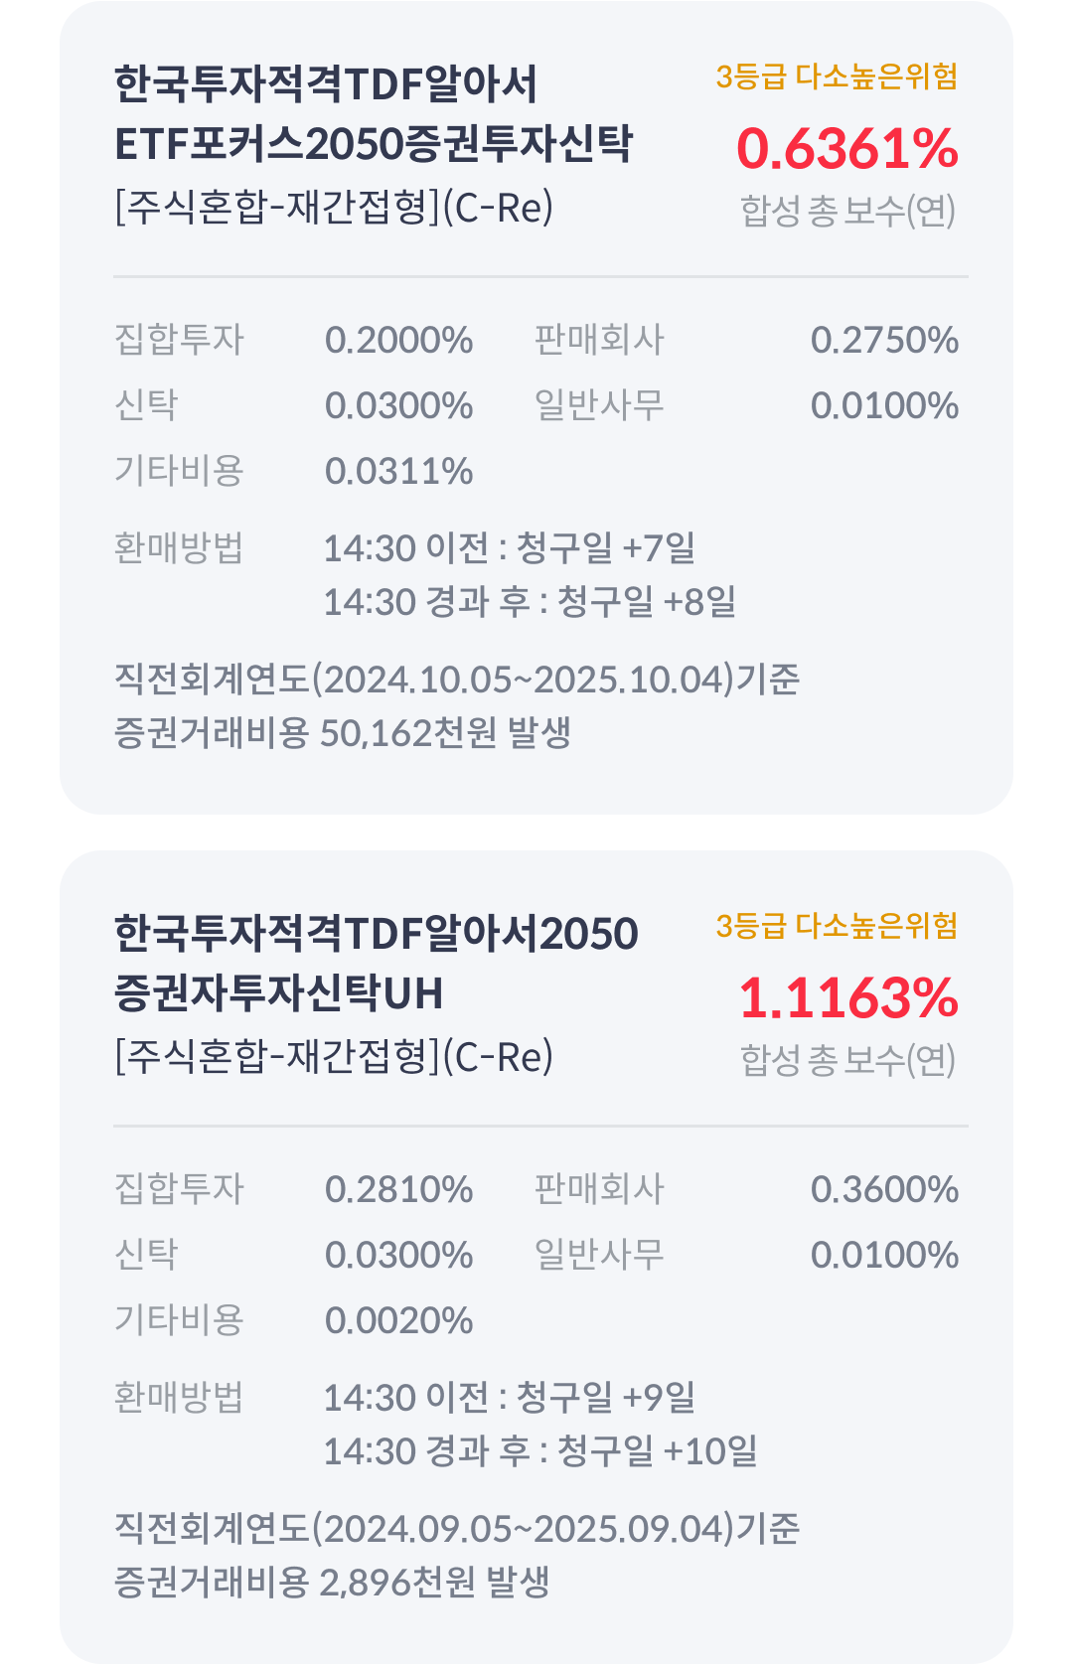Click first card 기타비용 0.0311% value
The image size is (1073, 1667).
point(399,471)
